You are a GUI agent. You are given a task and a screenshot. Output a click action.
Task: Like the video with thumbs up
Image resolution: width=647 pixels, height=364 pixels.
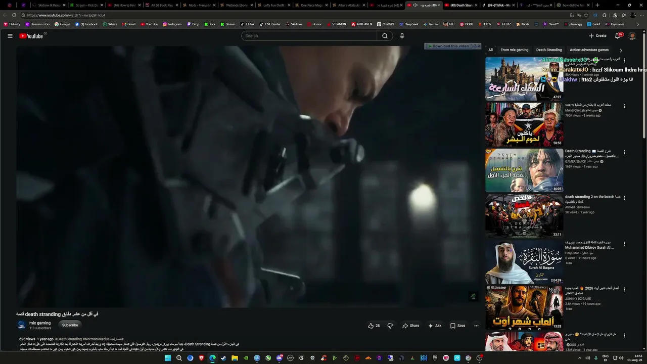point(374,326)
